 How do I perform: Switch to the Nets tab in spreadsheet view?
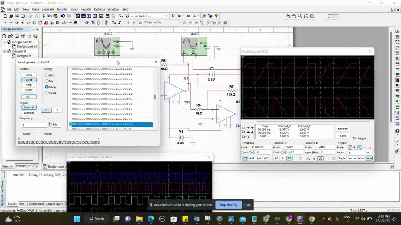(x=22, y=204)
